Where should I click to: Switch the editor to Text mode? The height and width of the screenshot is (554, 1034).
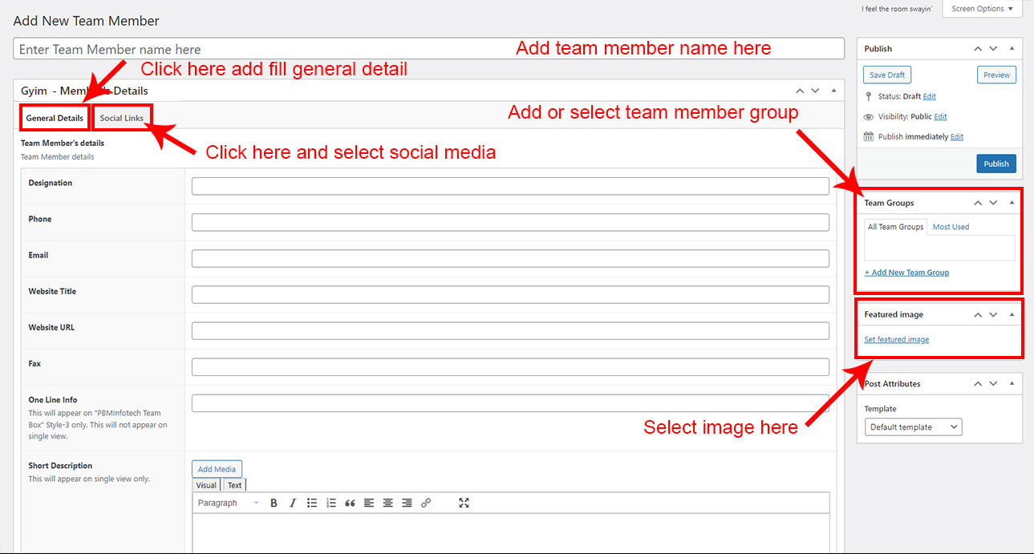tap(234, 485)
